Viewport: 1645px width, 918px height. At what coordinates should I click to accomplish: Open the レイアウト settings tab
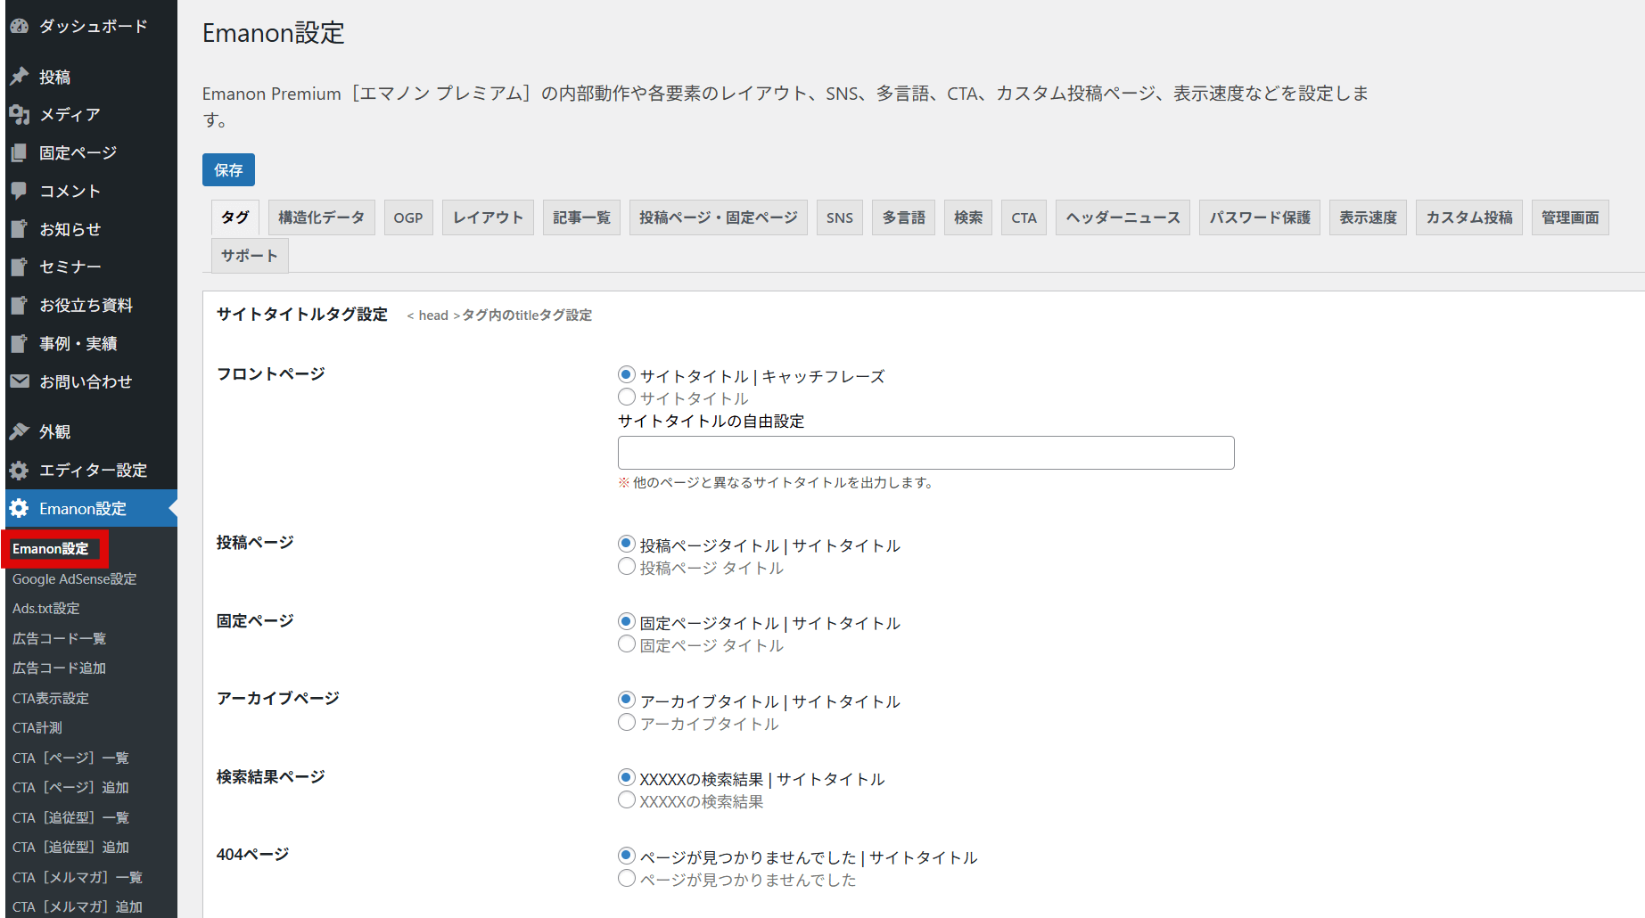coord(488,217)
